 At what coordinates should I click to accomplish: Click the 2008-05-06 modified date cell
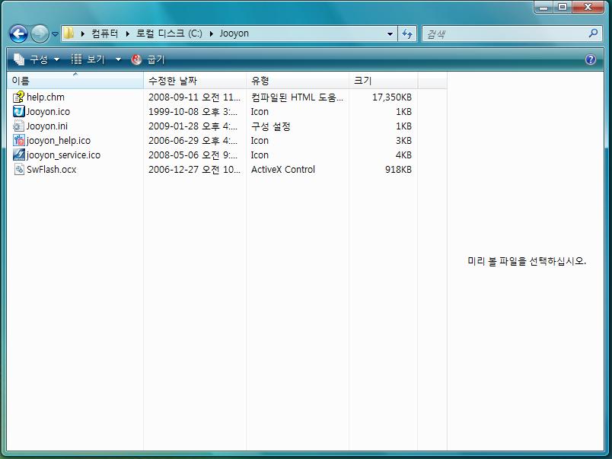coord(193,155)
